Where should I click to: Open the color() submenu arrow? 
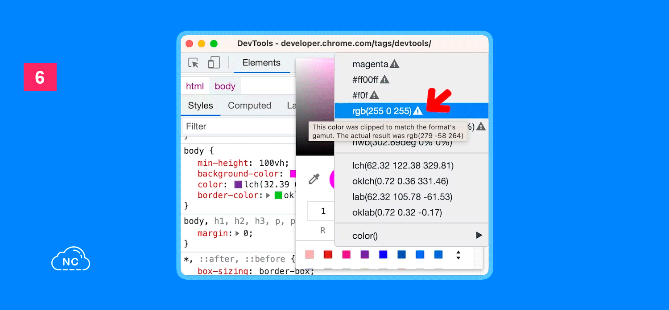click(x=479, y=236)
